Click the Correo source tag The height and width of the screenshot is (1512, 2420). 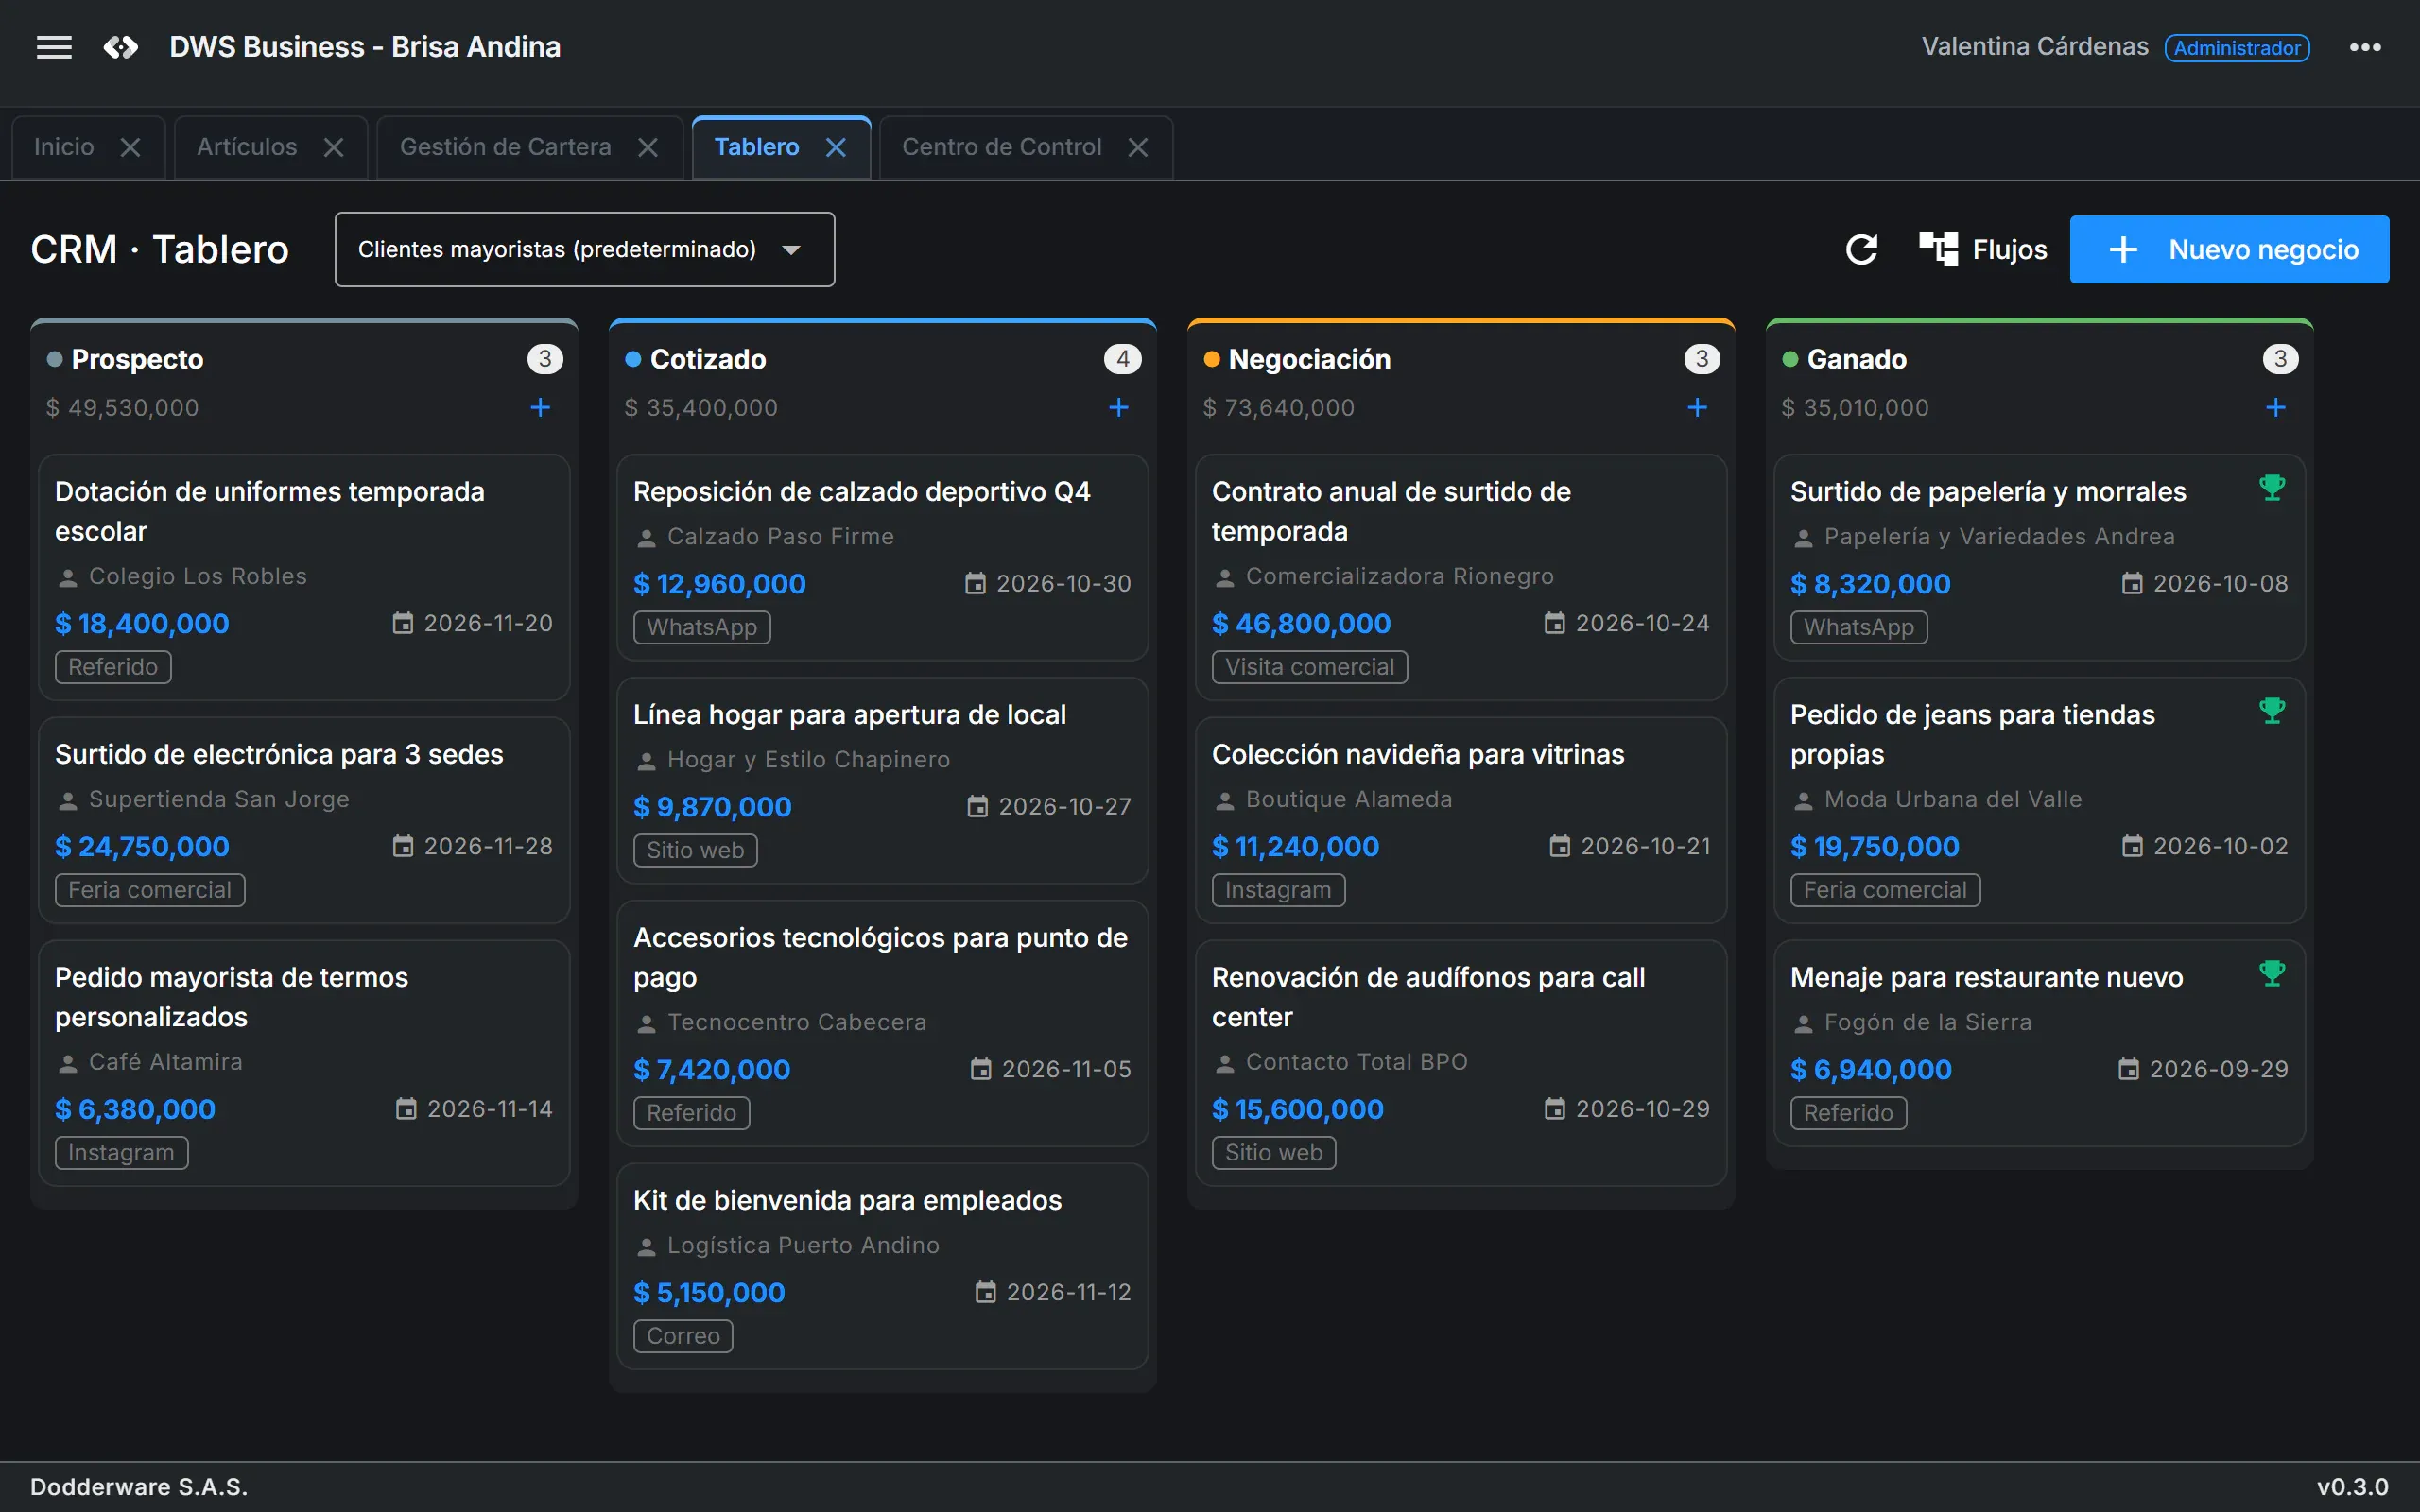(683, 1336)
